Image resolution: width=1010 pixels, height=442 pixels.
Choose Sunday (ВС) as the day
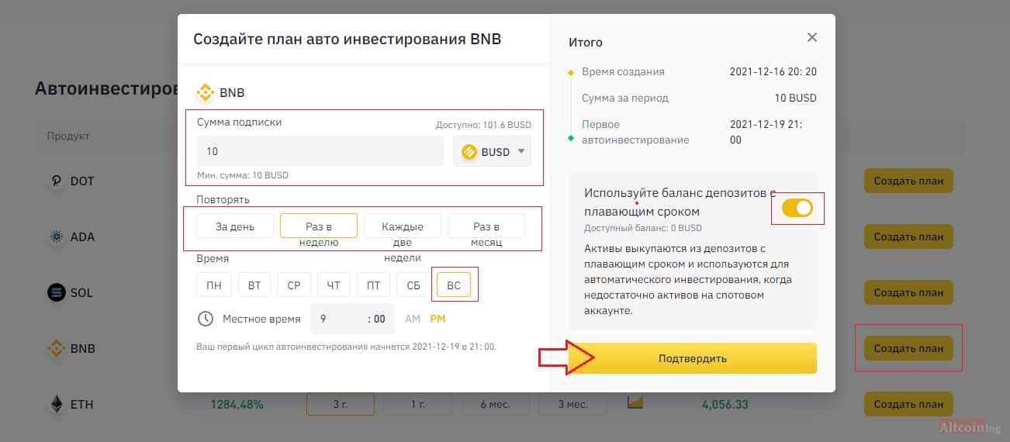click(x=454, y=285)
